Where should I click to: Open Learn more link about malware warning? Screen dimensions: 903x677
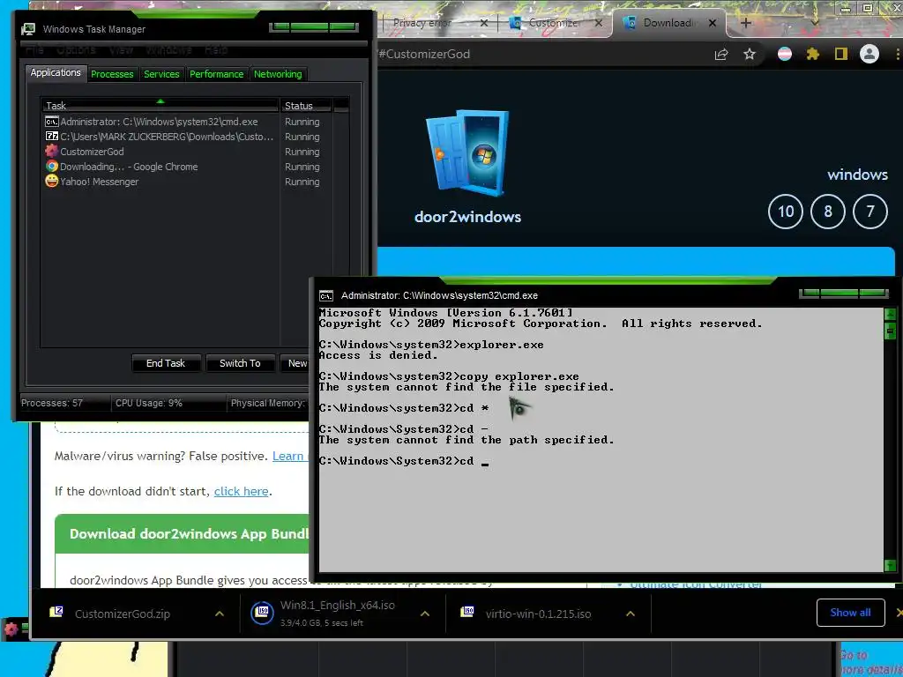point(288,456)
